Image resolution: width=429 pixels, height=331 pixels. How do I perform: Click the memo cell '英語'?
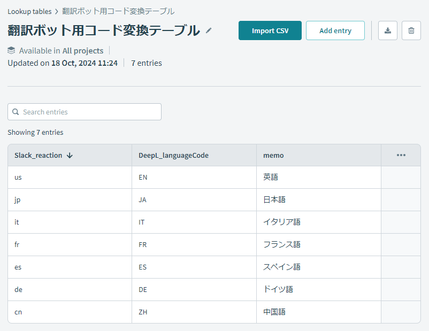[x=319, y=177]
